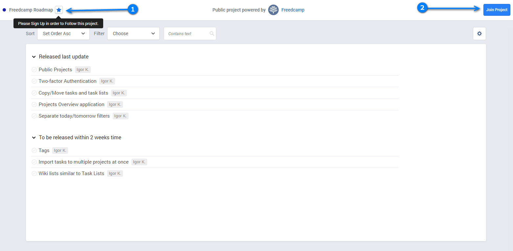Viewport: 513px width, 251px height.
Task: Complete the Projects Overview application task
Action: (34, 104)
